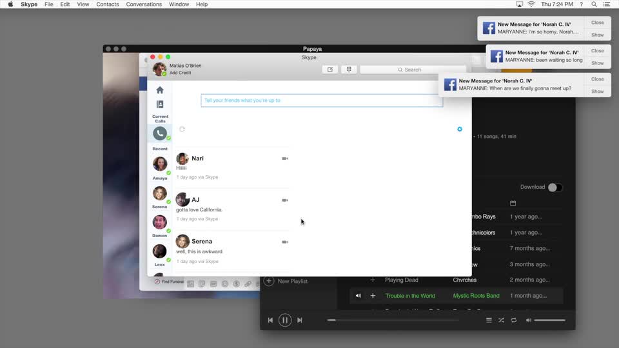
Task: Click the plus icon beside Playing Dead
Action: tap(372, 280)
